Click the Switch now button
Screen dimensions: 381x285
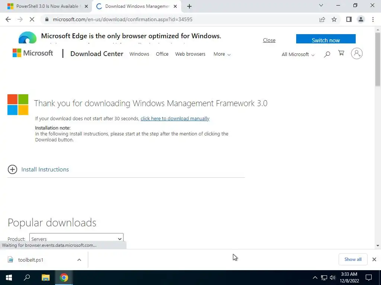point(326,39)
